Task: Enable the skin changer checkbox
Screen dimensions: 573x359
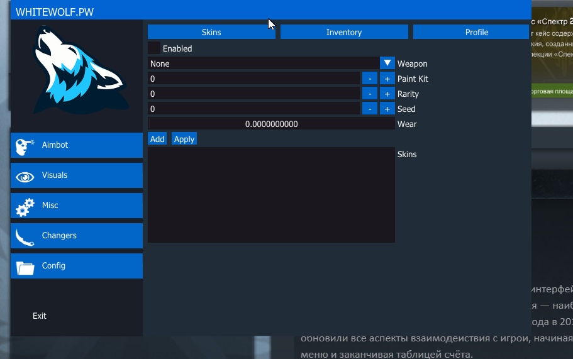Action: point(154,48)
